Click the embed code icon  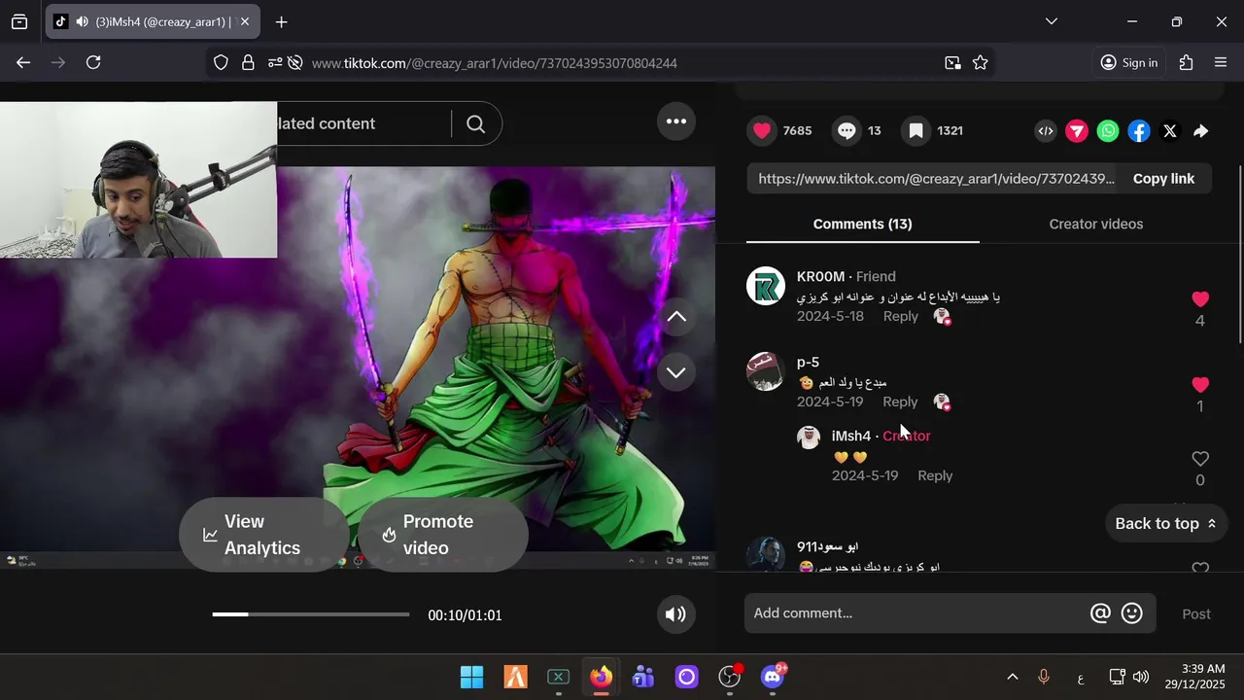(x=1045, y=131)
